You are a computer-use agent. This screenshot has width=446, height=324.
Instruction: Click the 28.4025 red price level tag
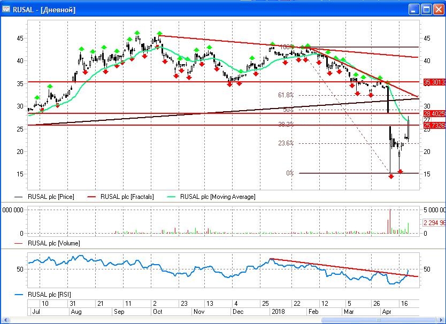[434, 114]
